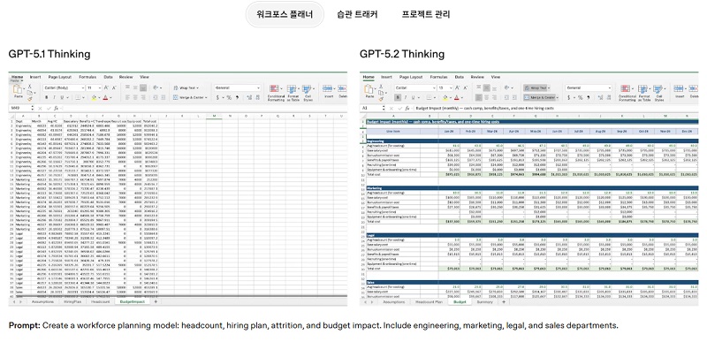707x342 pixels.
Task: Click Merge & Center in GPT-5.1 screenshot
Action: tap(190, 97)
